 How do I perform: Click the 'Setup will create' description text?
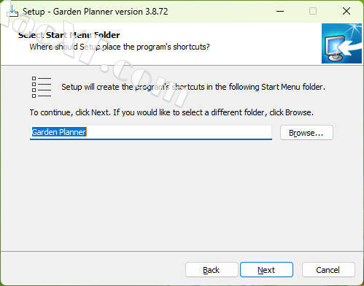coord(193,87)
